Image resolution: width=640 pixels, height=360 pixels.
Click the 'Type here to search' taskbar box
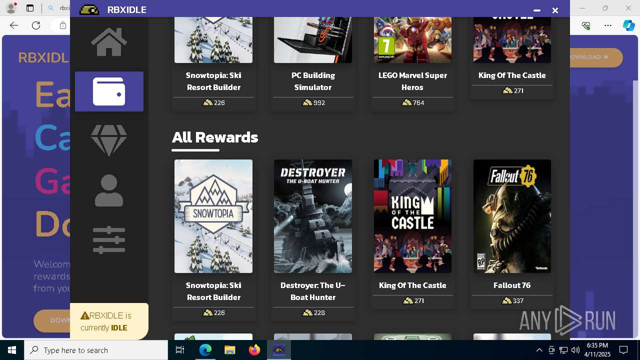(96, 350)
